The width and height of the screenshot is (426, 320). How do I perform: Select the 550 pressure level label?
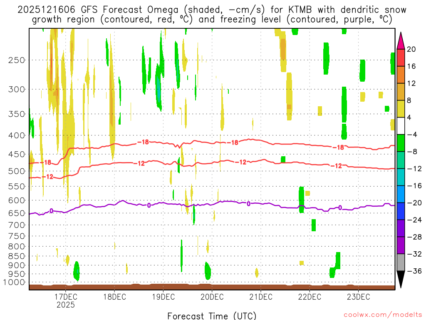17,186
